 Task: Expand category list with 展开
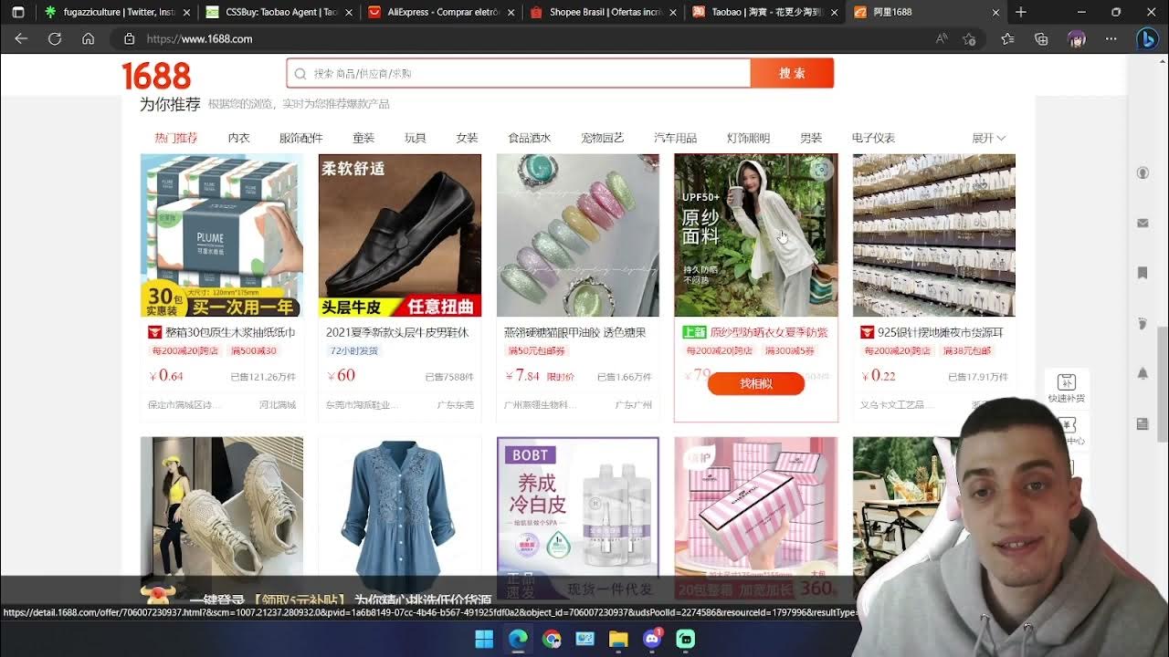tap(988, 138)
